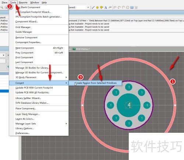Launch IPC Compliant Footprint Wizard
This screenshot has width=184, height=160.
coord(39,12)
